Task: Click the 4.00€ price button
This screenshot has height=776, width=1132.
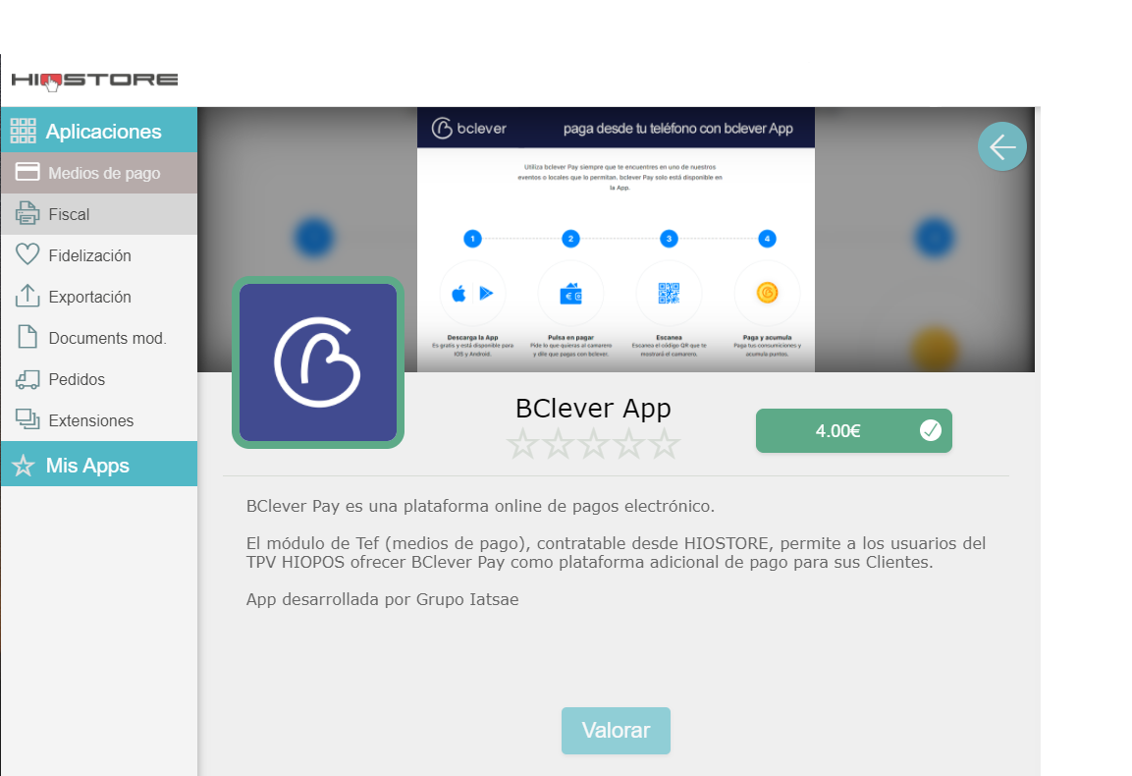Action: tap(837, 430)
